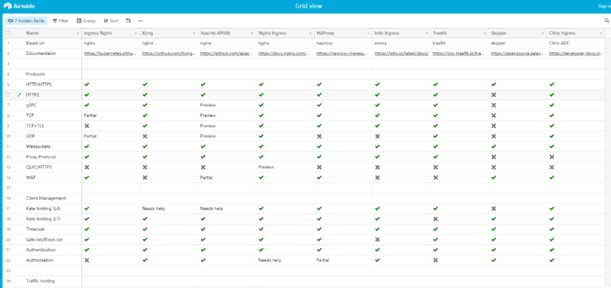The height and width of the screenshot is (288, 611).
Task: Open the Traefik column dropdown
Action: 485,33
